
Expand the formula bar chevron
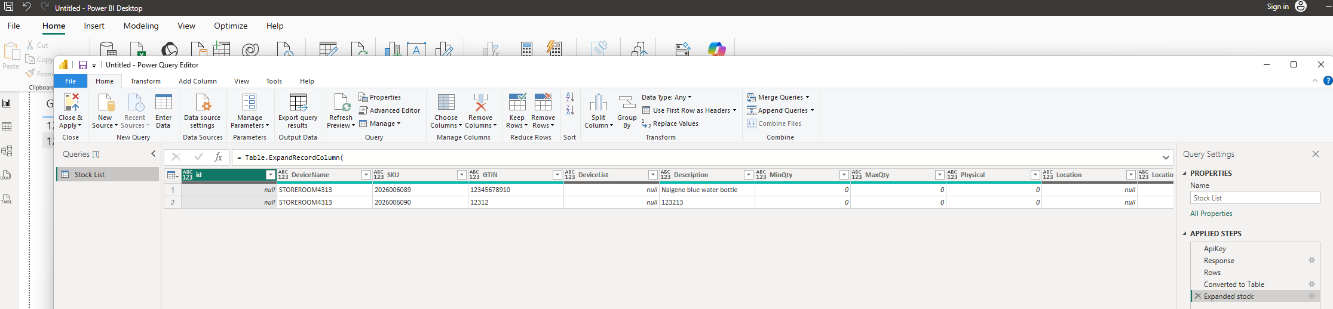pyautogui.click(x=1166, y=157)
